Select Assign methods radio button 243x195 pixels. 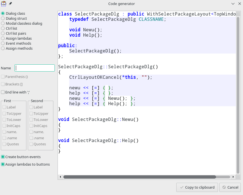3,48
